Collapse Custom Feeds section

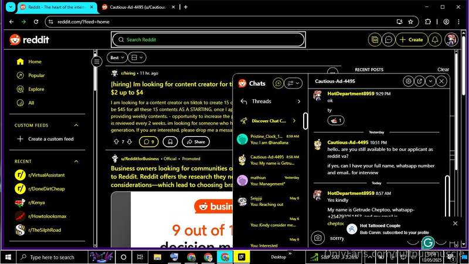pyautogui.click(x=76, y=125)
